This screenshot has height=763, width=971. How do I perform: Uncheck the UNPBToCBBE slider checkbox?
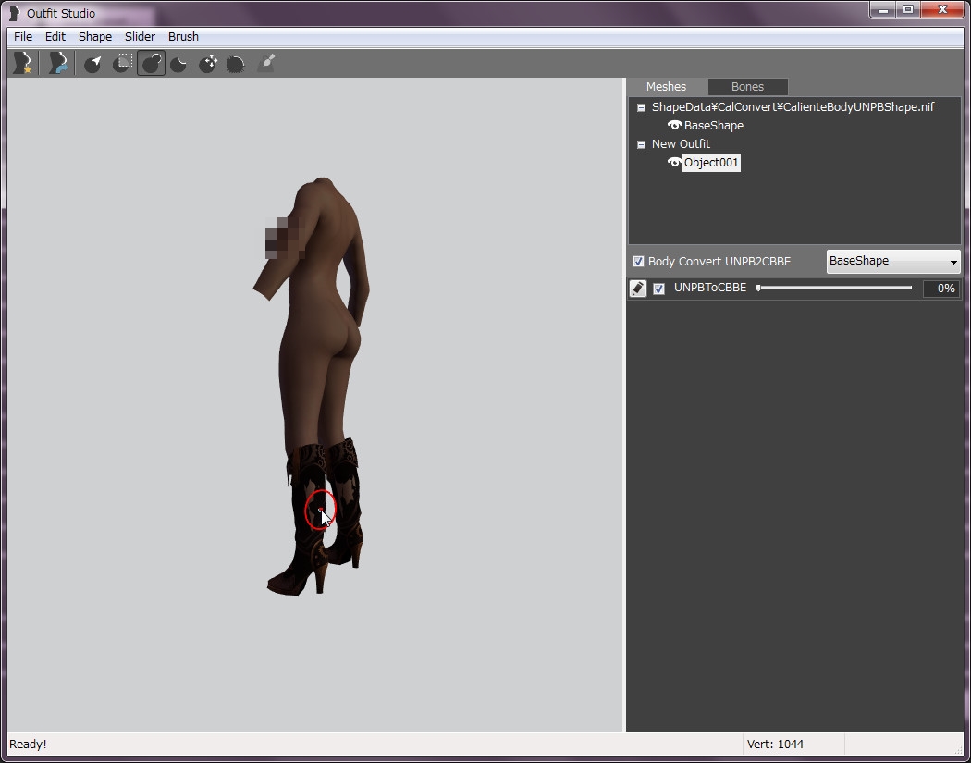(x=658, y=289)
